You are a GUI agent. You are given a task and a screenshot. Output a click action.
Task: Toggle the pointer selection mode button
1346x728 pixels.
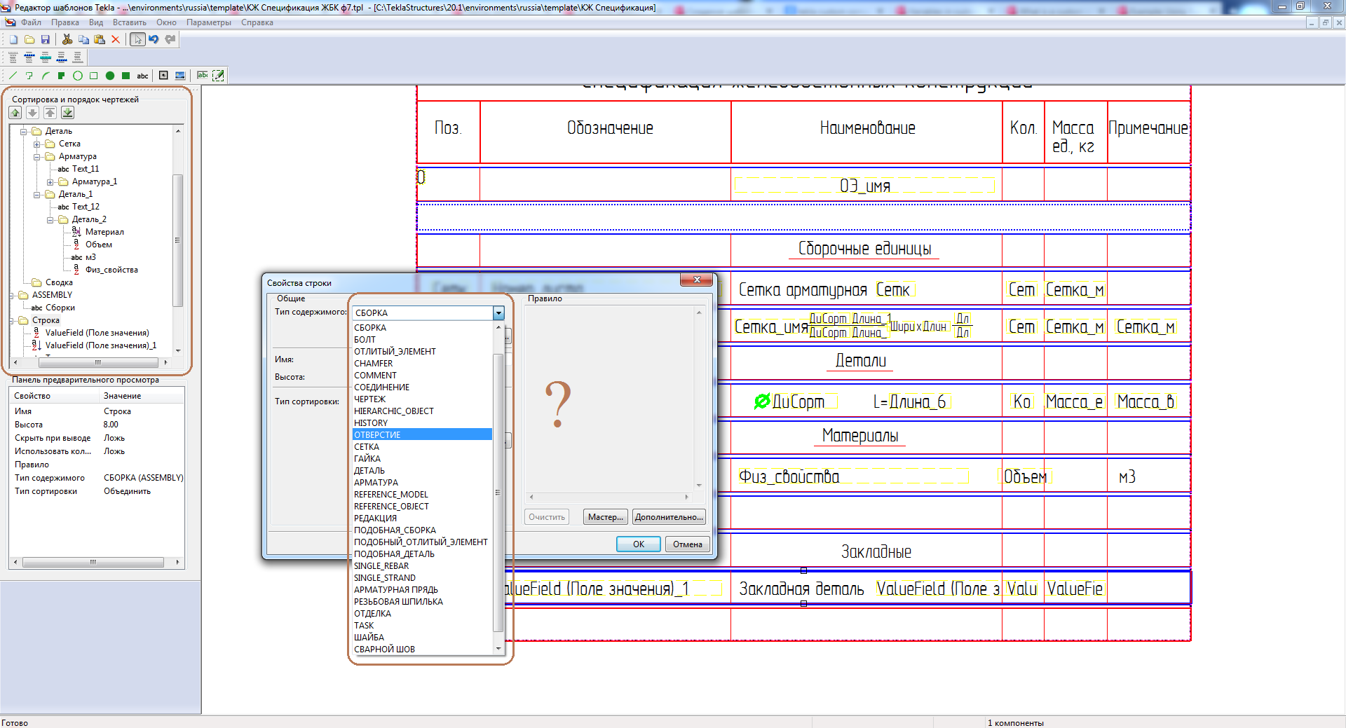[137, 40]
